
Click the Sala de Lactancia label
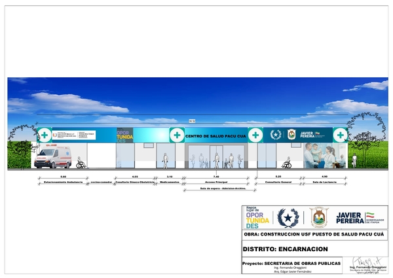[325, 182]
